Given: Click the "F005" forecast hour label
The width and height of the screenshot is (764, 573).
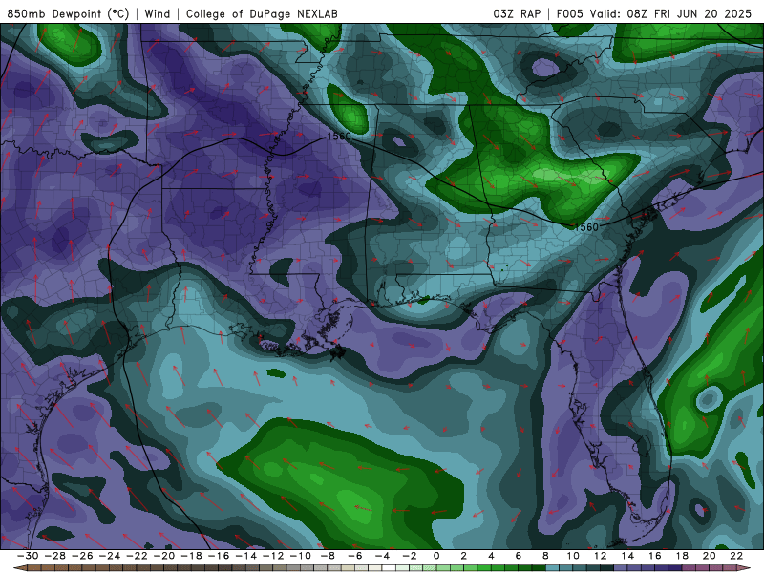Looking at the screenshot, I should [569, 13].
